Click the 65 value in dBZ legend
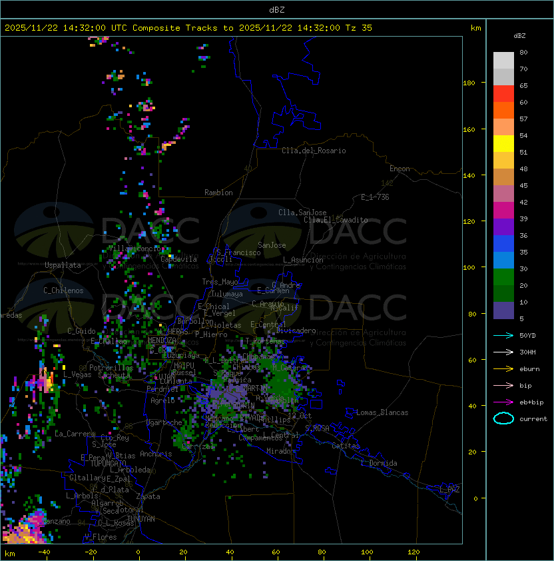 [x=523, y=85]
